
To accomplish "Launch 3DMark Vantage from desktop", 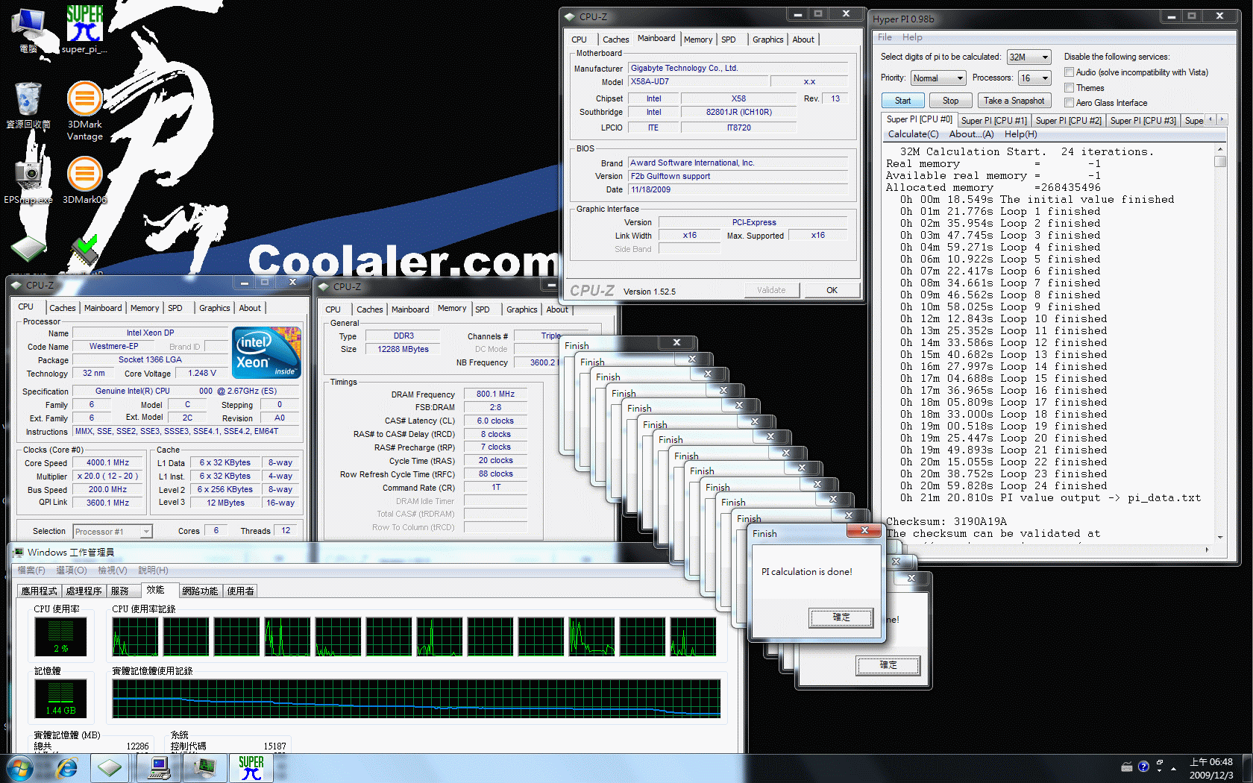I will (x=84, y=110).
